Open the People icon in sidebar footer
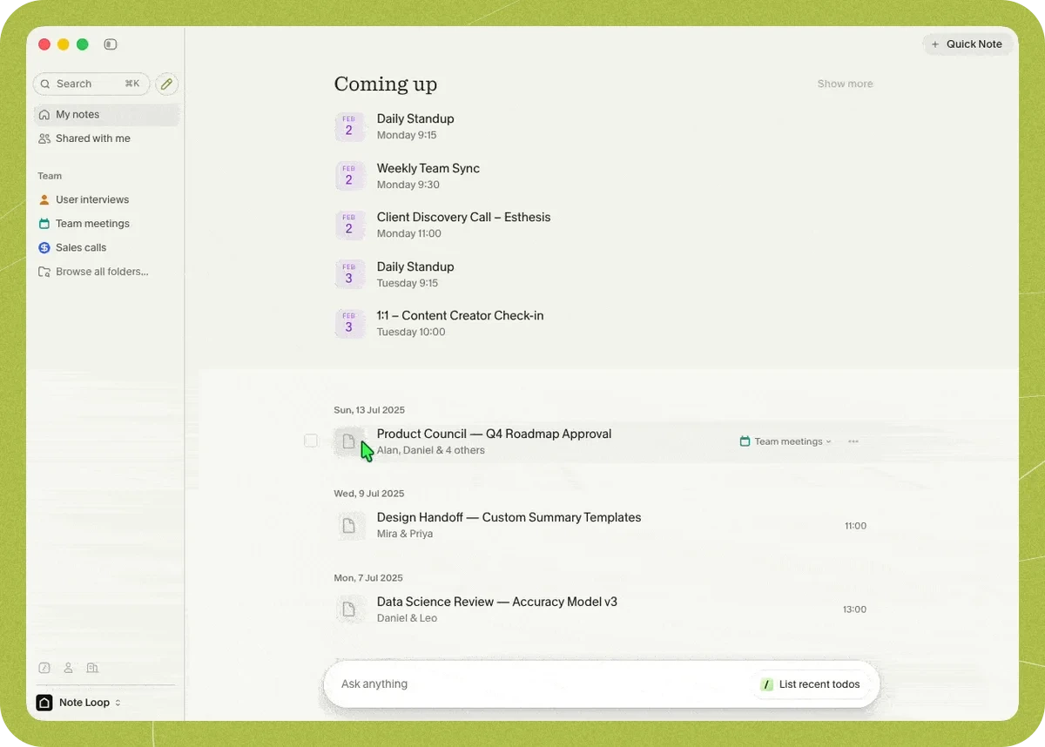Viewport: 1045px width, 747px height. pos(68,668)
